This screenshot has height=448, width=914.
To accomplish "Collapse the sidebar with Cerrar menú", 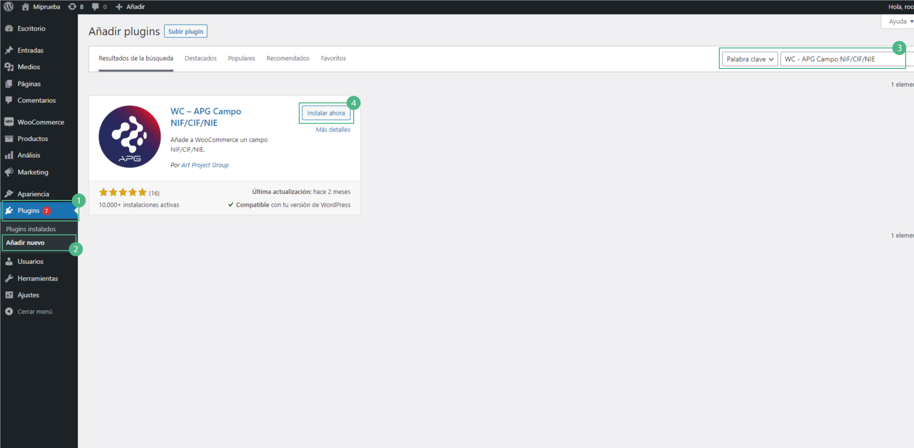I will pyautogui.click(x=34, y=312).
